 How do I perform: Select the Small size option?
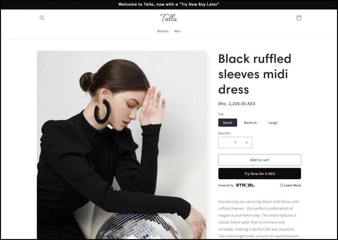pyautogui.click(x=227, y=123)
